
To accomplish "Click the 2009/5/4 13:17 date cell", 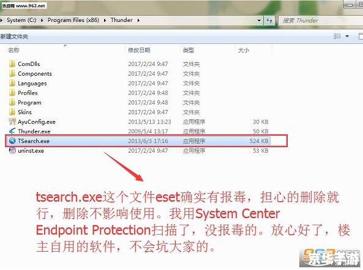I will tap(148, 131).
